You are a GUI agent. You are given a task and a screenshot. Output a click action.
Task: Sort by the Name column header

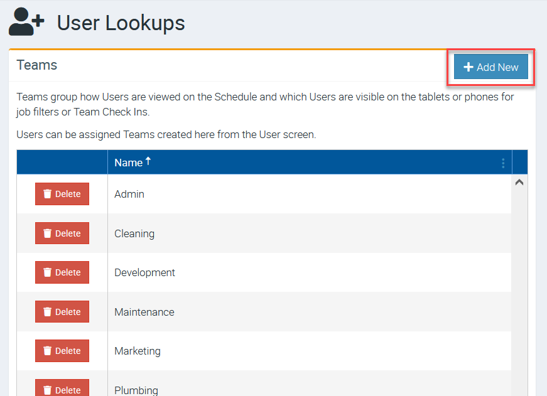pos(129,163)
